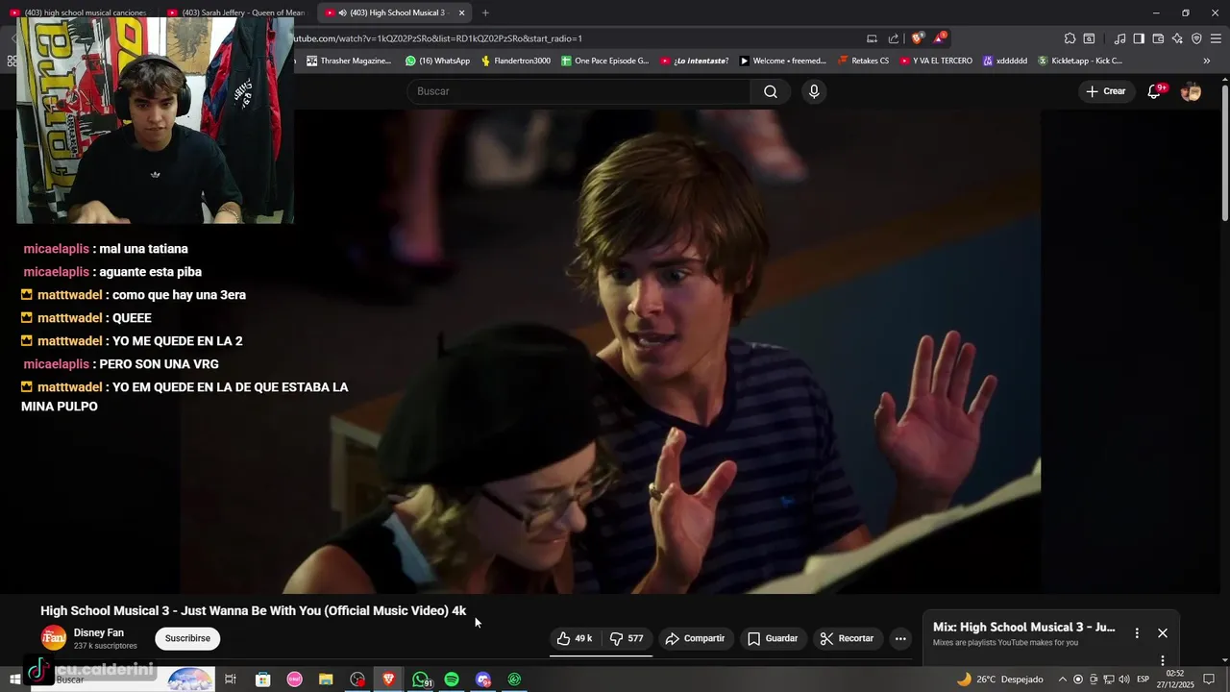Open OBS Studio from taskbar
Image resolution: width=1230 pixels, height=692 pixels.
pyautogui.click(x=357, y=680)
